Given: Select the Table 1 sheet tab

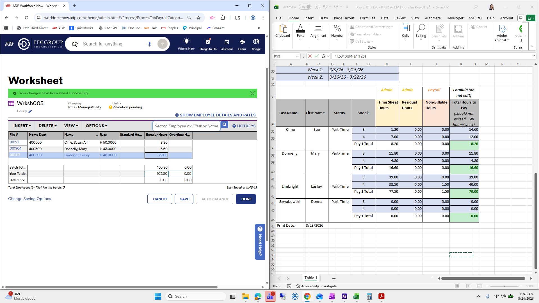Looking at the screenshot, I should coord(310,278).
